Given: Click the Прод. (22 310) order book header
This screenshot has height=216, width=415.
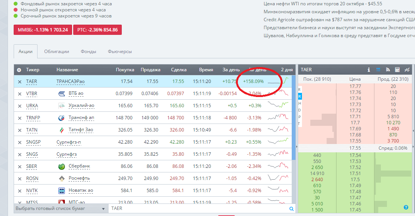Looking at the screenshot, I should (x=393, y=79).
